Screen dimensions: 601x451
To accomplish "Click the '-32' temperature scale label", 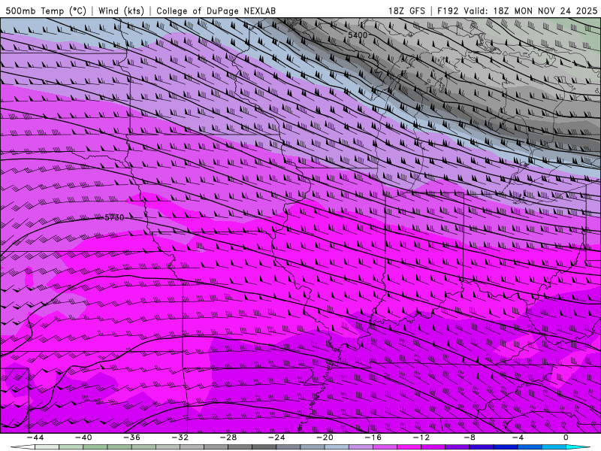I will pos(180,437).
